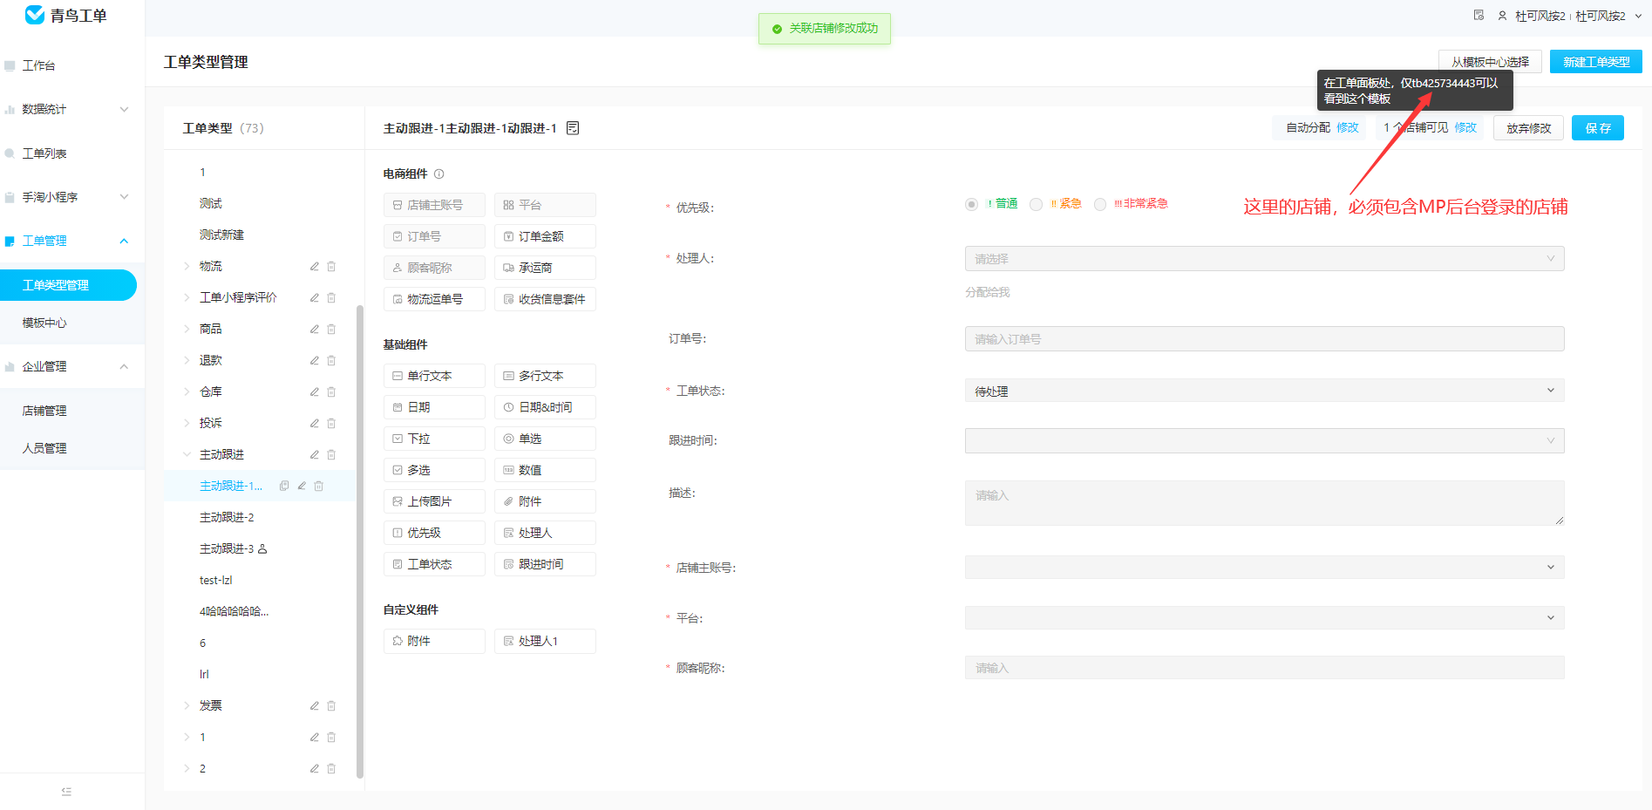The image size is (1652, 810).
Task: Add the 收货信息套件 component
Action: pyautogui.click(x=545, y=299)
